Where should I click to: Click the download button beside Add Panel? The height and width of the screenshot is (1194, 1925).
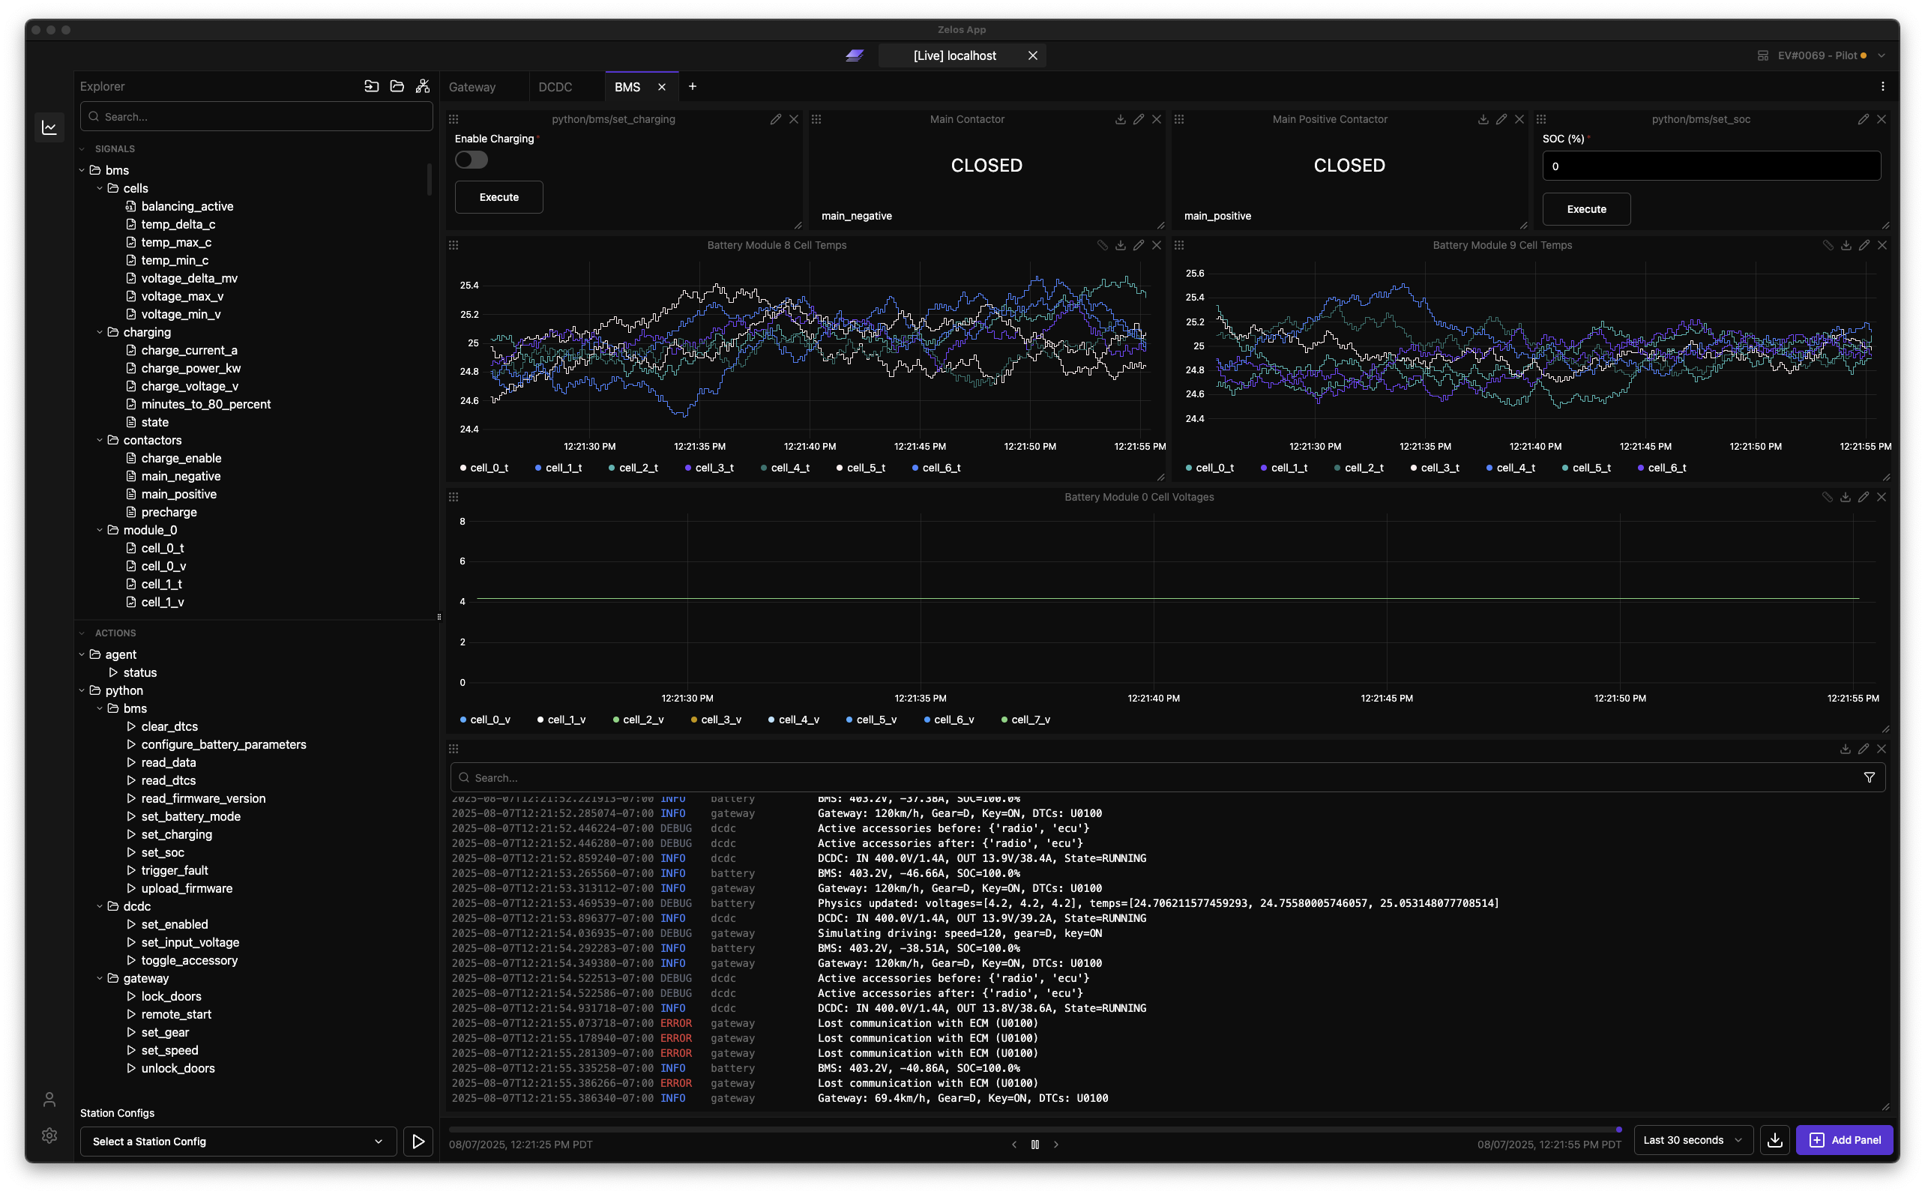click(1775, 1139)
